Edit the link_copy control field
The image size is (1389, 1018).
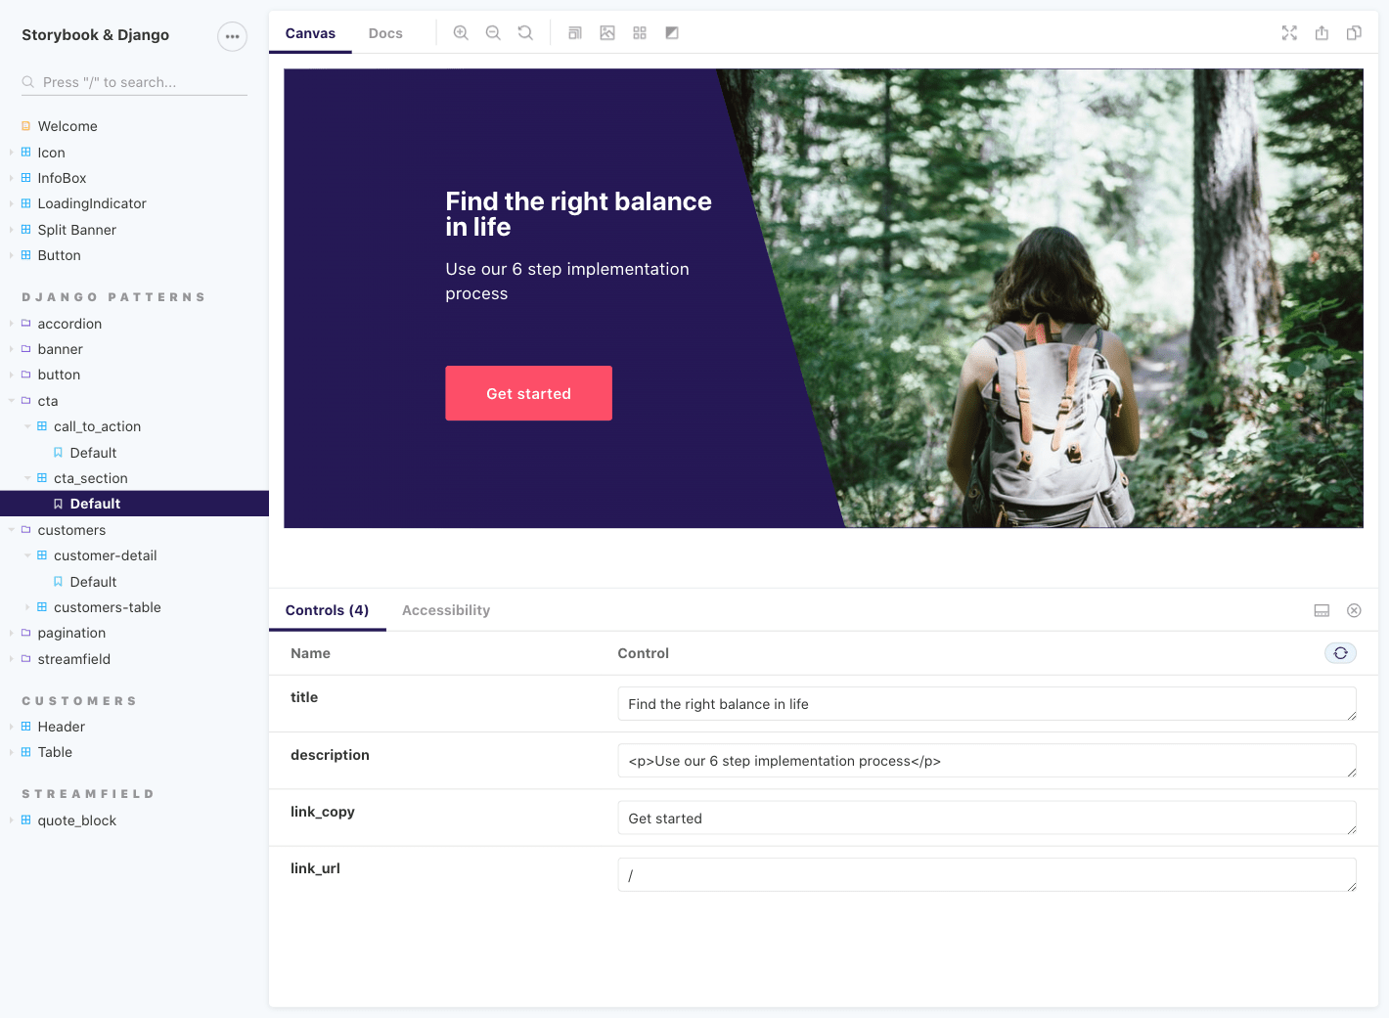click(x=987, y=818)
